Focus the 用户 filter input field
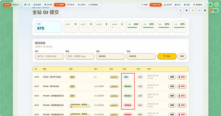Viewport: 221px width, 116px height. 49,56
